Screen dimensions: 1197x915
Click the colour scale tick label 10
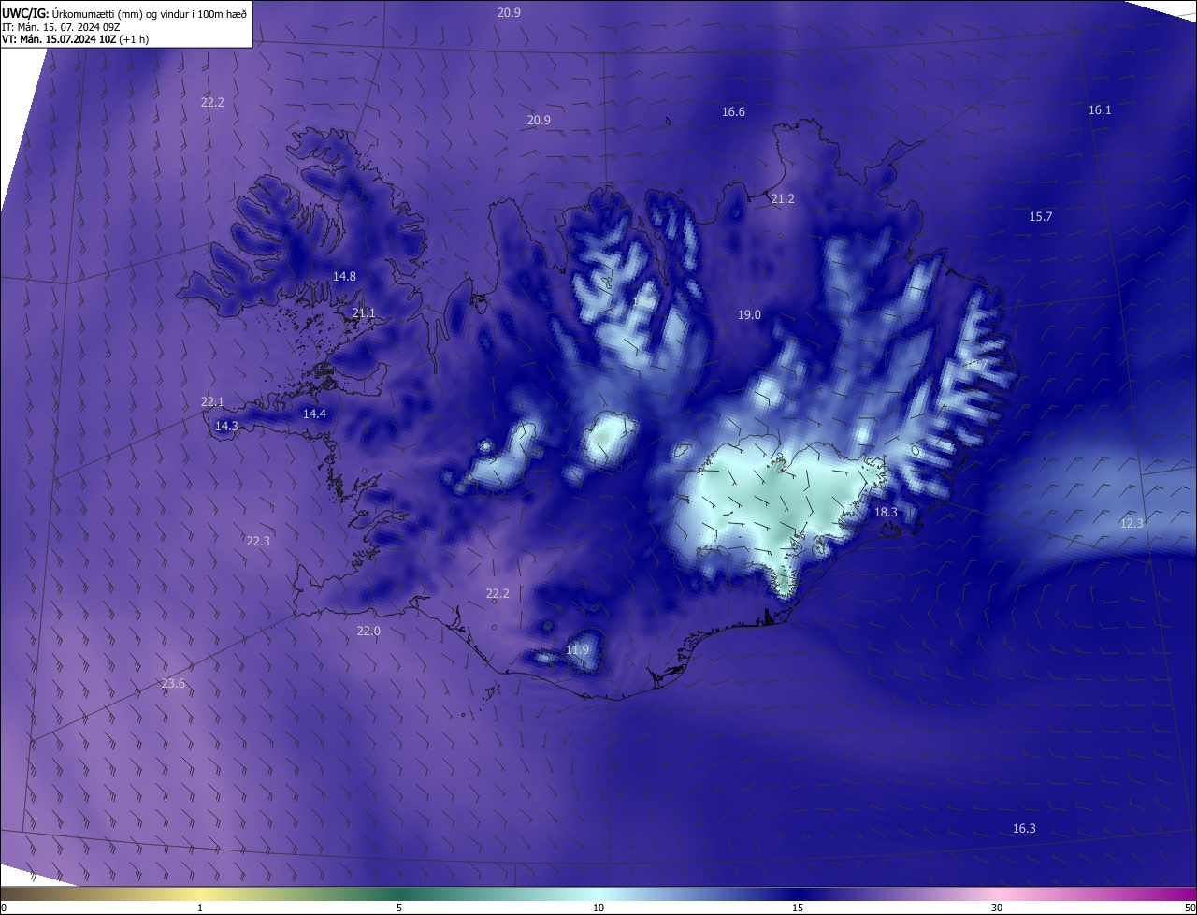pyautogui.click(x=598, y=908)
